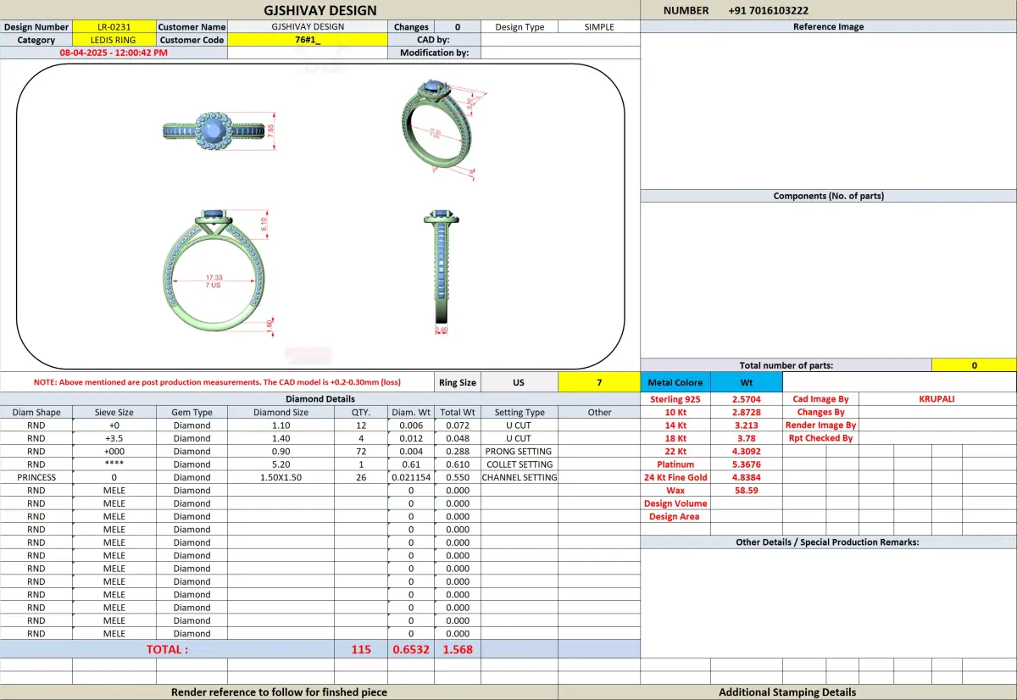Click the Wax weight 58.59
Screen dimensions: 1017x700
(x=746, y=490)
